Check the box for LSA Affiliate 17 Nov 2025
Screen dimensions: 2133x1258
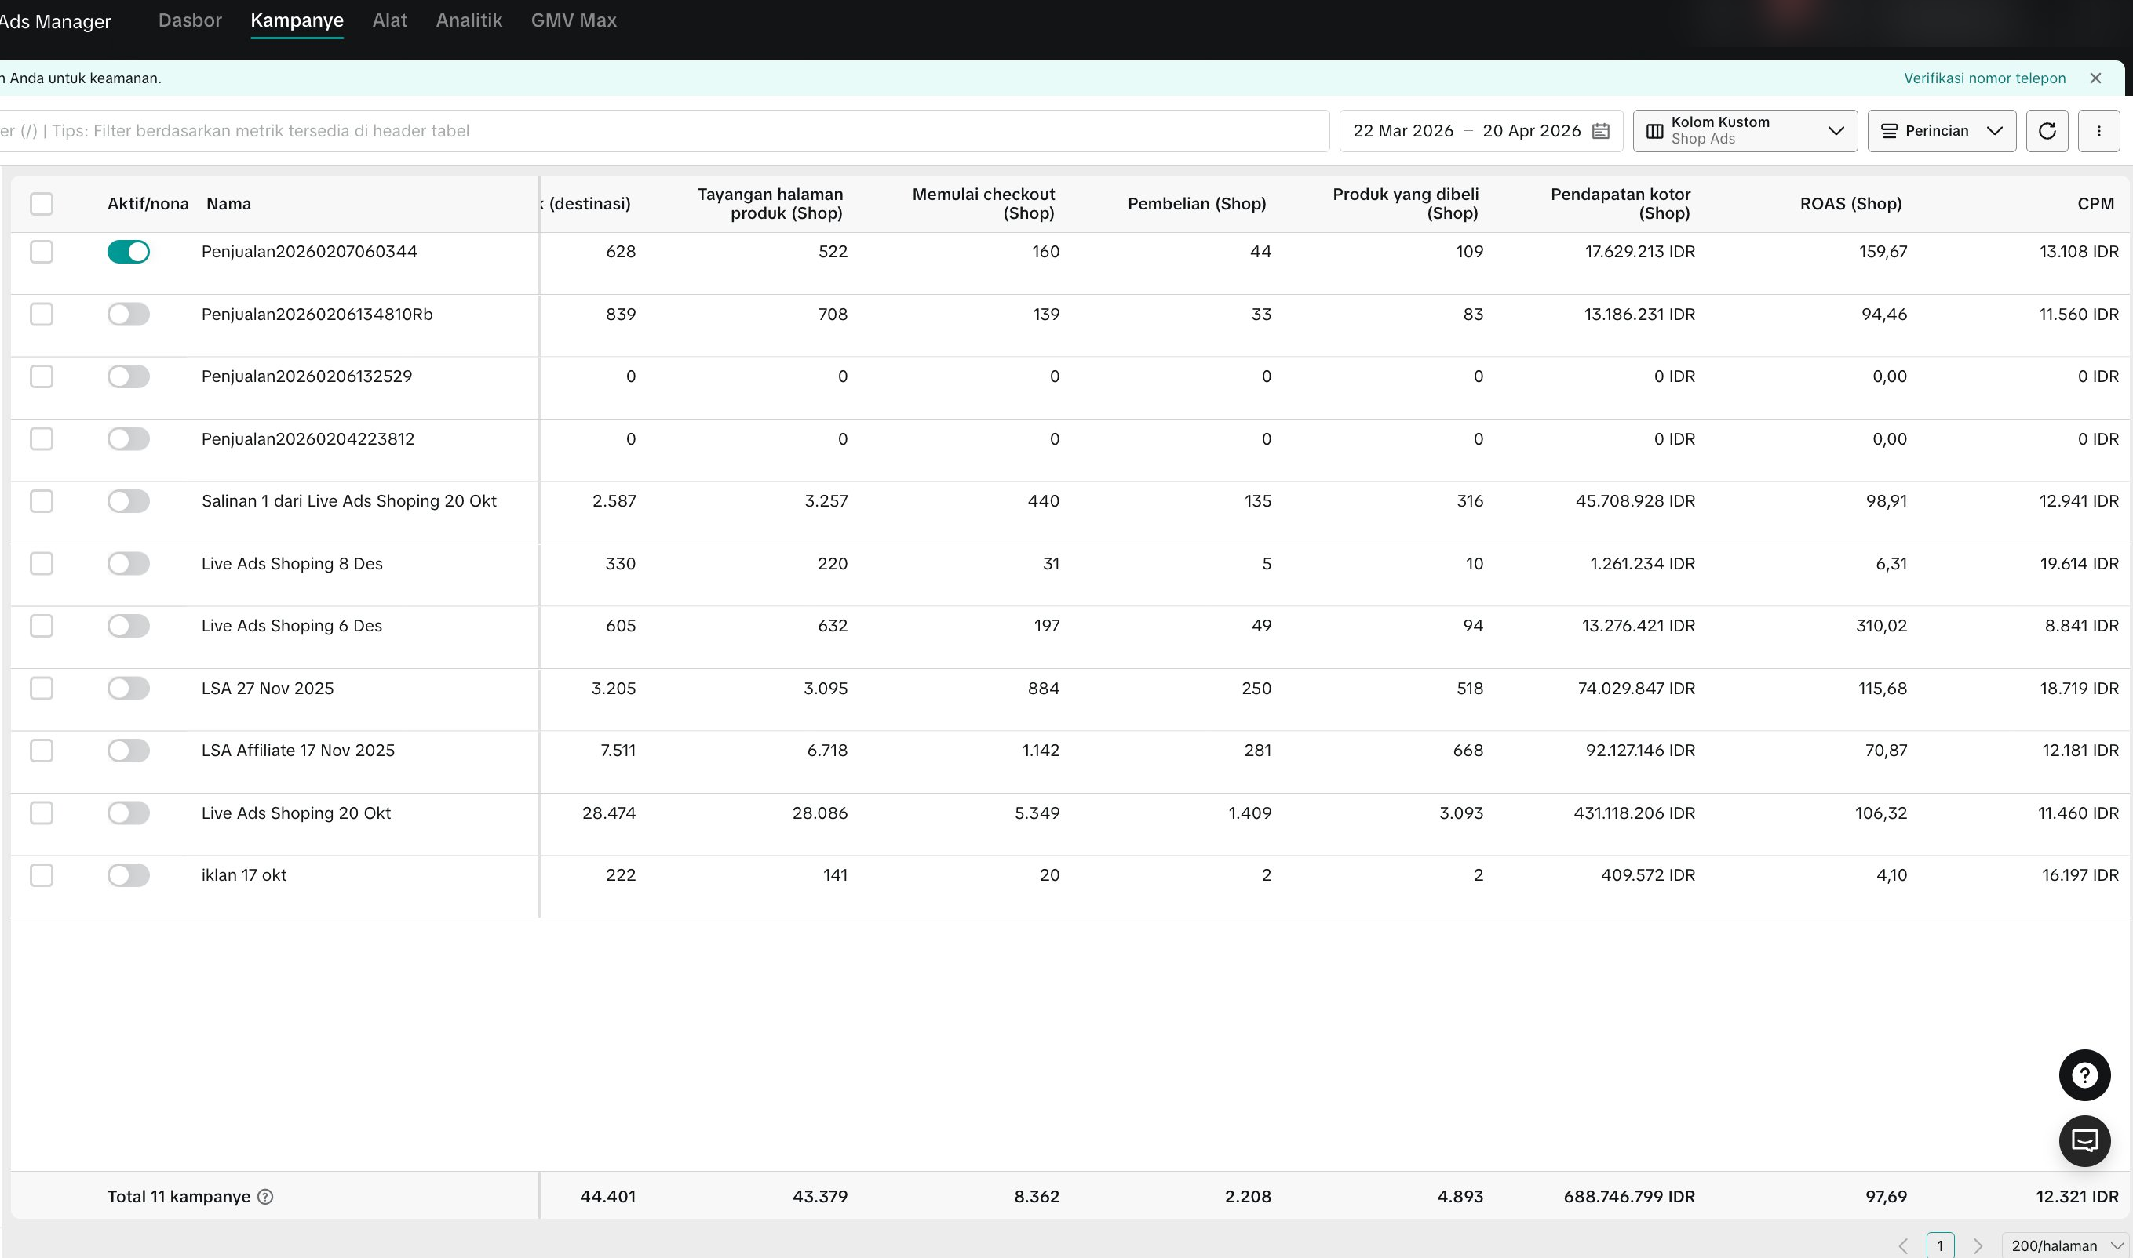tap(42, 751)
